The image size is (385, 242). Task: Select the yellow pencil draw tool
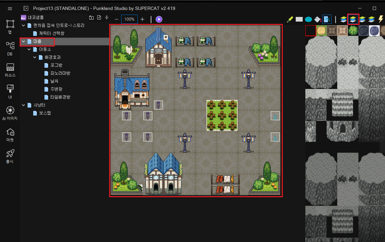pos(290,19)
